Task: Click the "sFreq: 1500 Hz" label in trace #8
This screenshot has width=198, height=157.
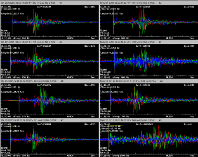Action: 121,155
